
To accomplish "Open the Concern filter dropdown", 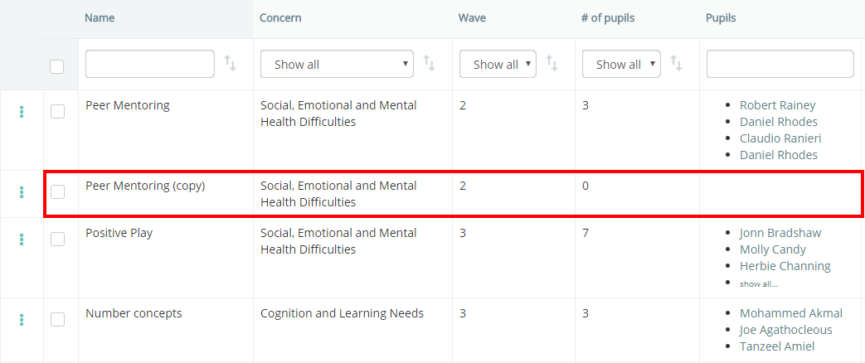I will point(337,64).
